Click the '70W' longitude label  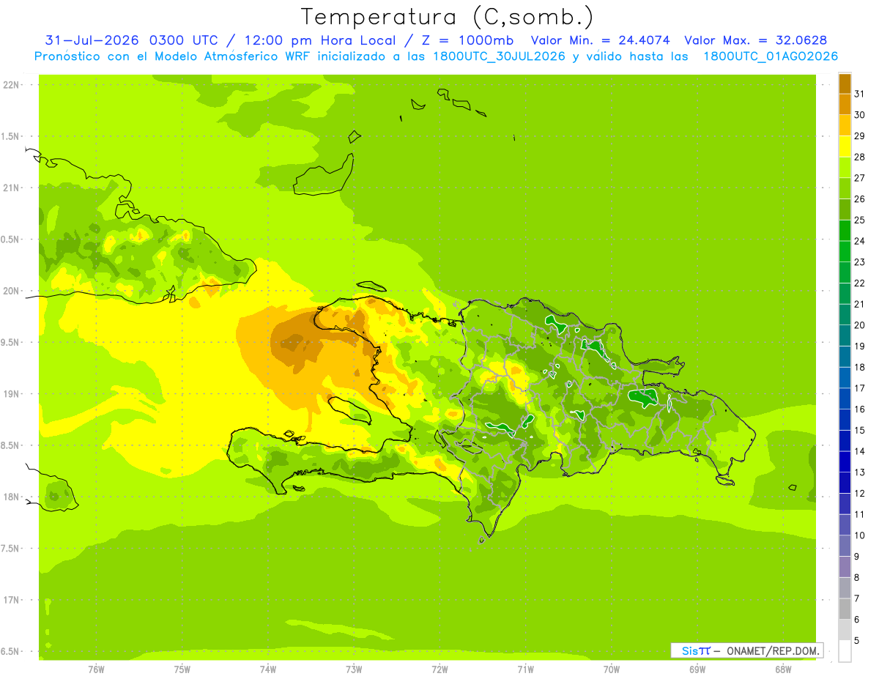coord(611,669)
